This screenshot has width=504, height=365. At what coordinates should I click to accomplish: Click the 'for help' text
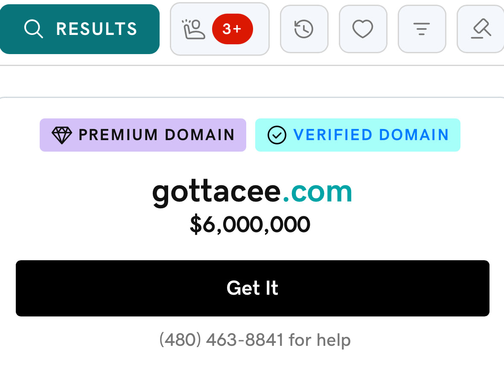(320, 340)
